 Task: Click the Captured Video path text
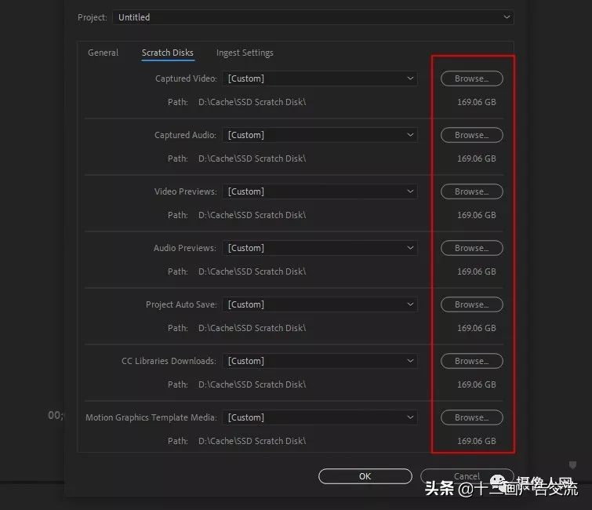point(252,102)
